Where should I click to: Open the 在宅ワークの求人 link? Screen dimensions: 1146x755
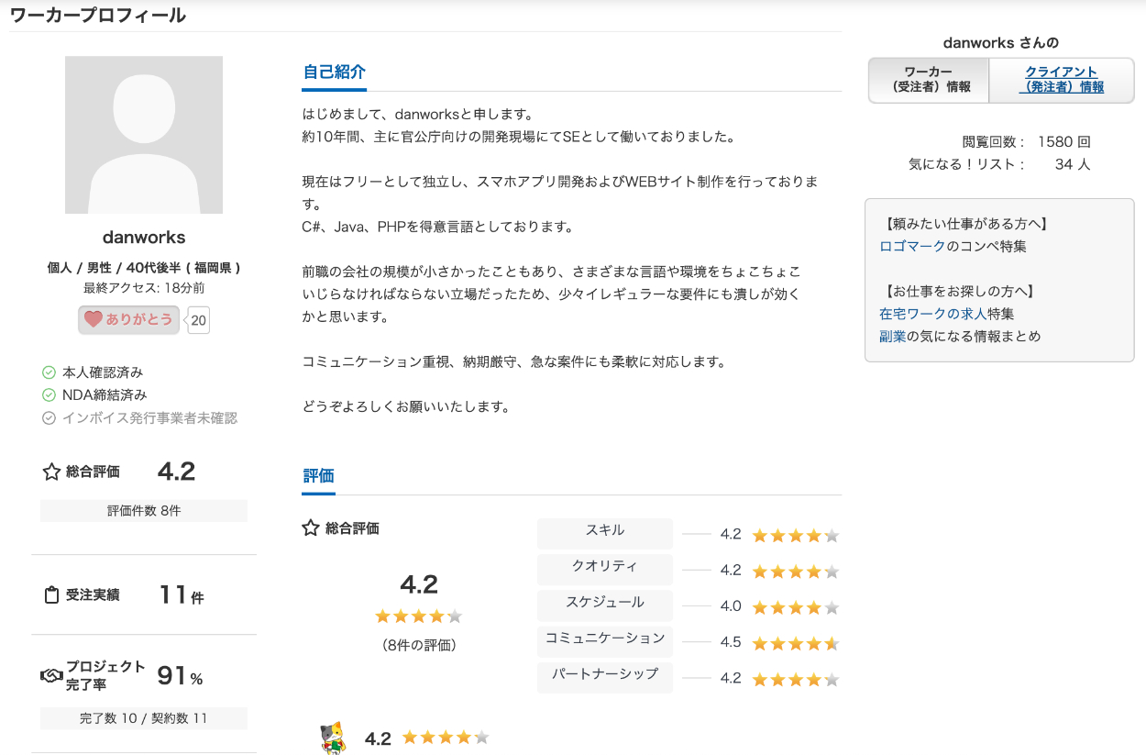coord(932,314)
